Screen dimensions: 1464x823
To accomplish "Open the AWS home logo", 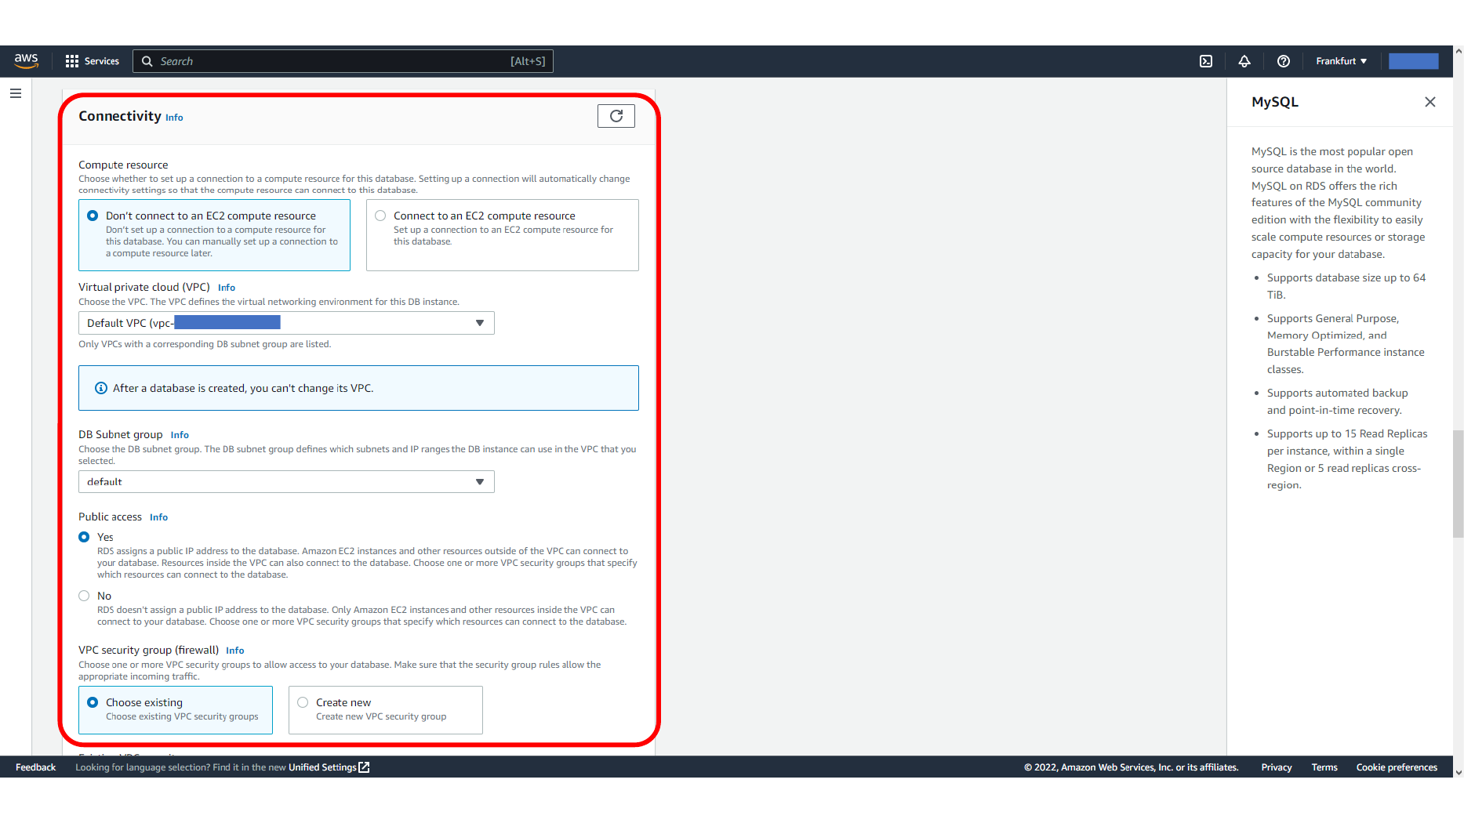I will pos(26,61).
